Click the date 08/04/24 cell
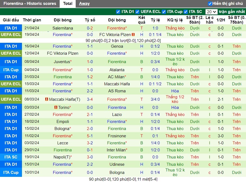 click(32, 61)
